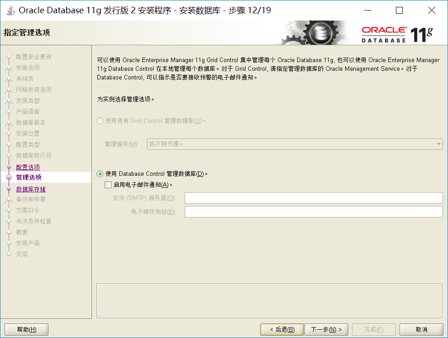The height and width of the screenshot is (338, 448).
Task: Click the 方案口令 step in sidebar
Action: click(x=28, y=210)
